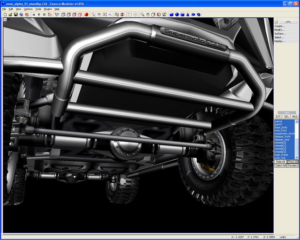Click the red sphere render icon
Image resolution: width=300 pixels, height=240 pixels.
(x=87, y=15)
